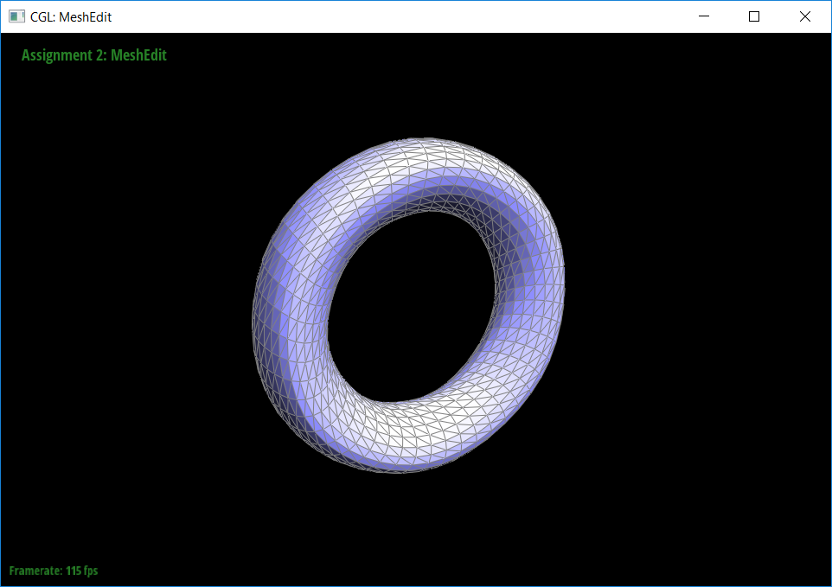Click the 'Framerate: 115 fps' readout
The width and height of the screenshot is (832, 587).
pos(54,571)
